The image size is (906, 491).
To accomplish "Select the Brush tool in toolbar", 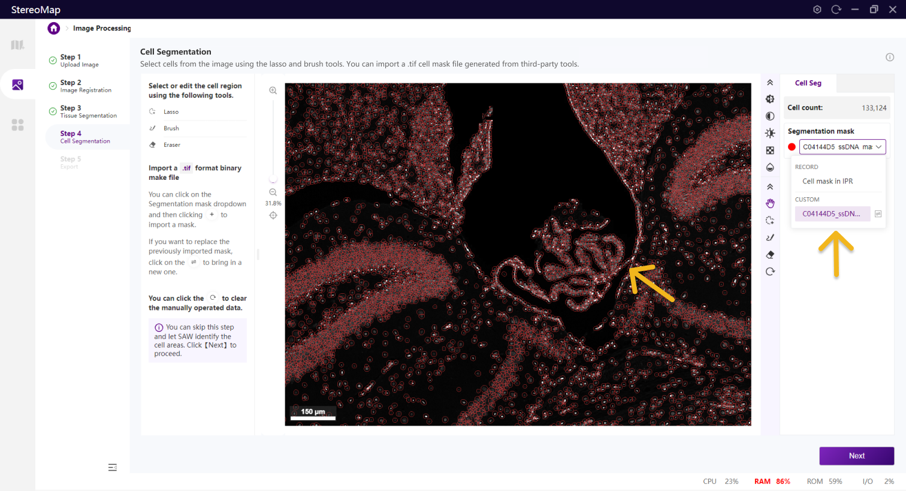I will [770, 237].
